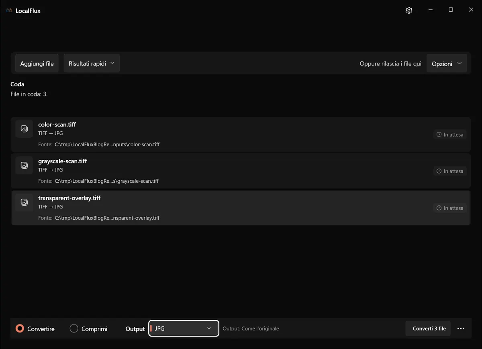The width and height of the screenshot is (482, 349).
Task: Expand the Opzioni dropdown
Action: [447, 63]
